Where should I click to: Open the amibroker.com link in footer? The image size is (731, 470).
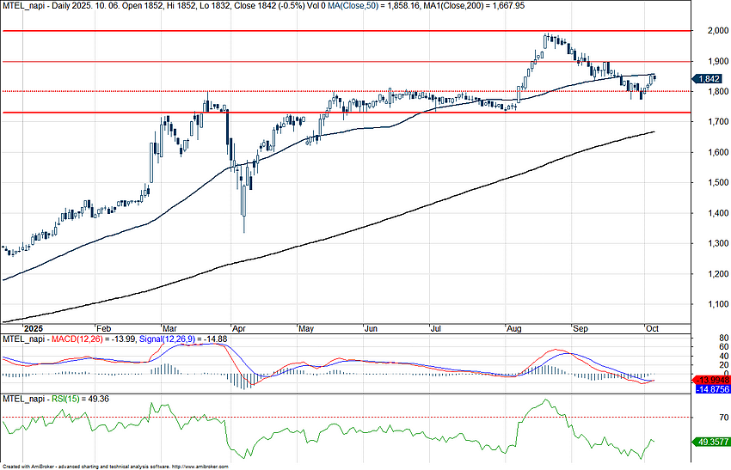(200, 466)
